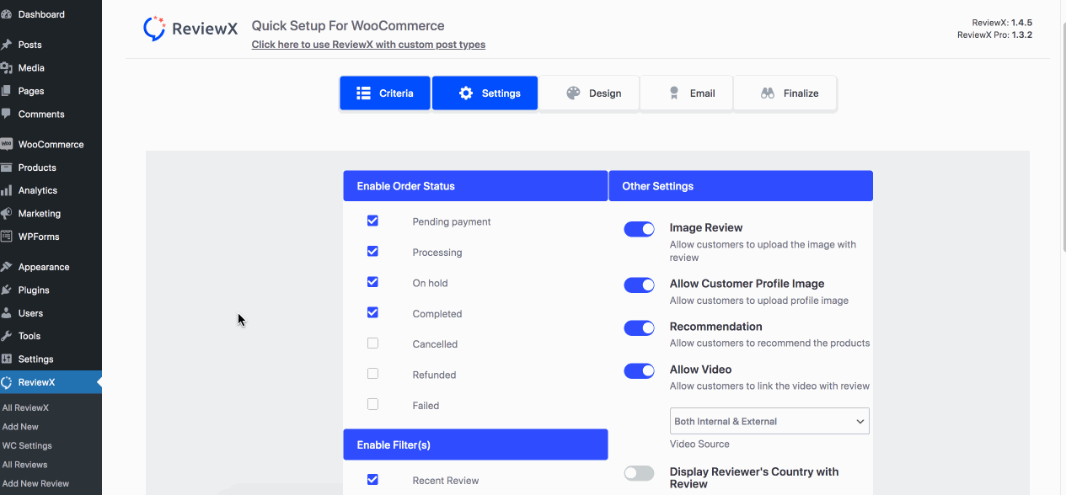This screenshot has height=495, width=1066.
Task: Switch off the Allow Video toggle
Action: [x=639, y=370]
